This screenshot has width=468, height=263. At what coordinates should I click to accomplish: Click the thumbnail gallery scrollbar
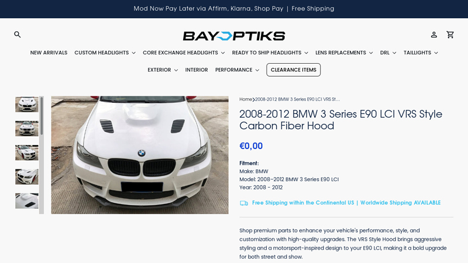pyautogui.click(x=42, y=155)
